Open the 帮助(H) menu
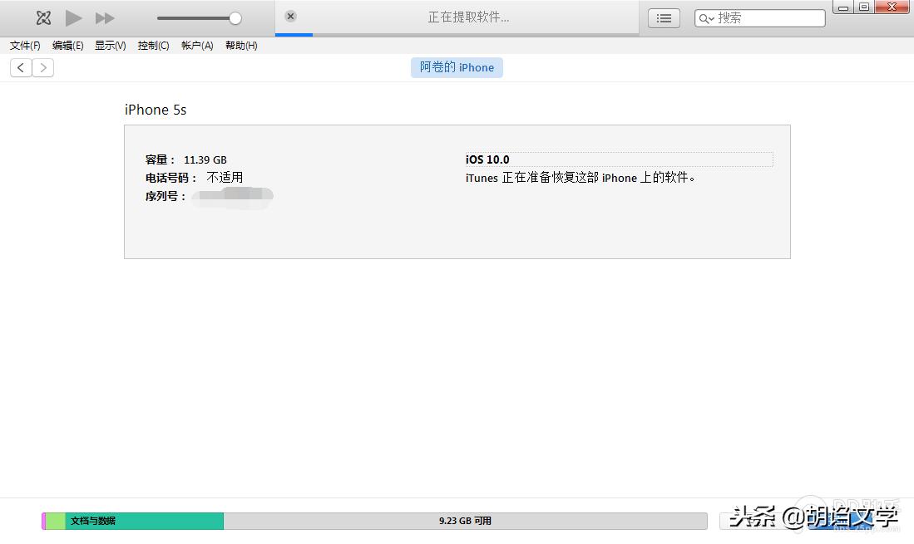The width and height of the screenshot is (914, 544). point(241,46)
